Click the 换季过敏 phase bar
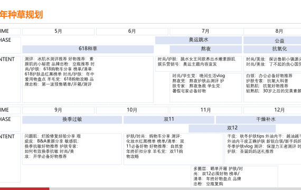Screen dimensions: 301x190 coord(72,120)
